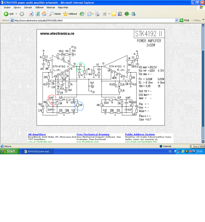Open the Public Address System link
Viewport: 205px width, 222px height.
click(x=140, y=134)
